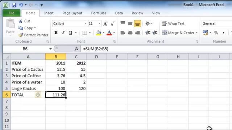Click the Select All corner button
The height and width of the screenshot is (130, 232).
click(7, 57)
